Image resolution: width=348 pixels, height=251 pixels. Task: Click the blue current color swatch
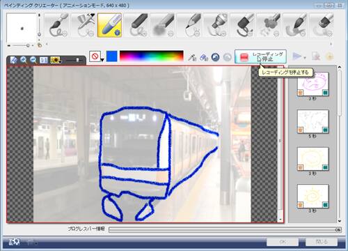click(111, 56)
